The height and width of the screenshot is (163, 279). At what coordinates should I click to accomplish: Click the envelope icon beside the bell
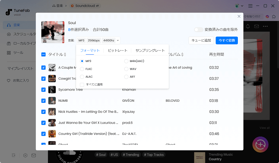coord(256,26)
